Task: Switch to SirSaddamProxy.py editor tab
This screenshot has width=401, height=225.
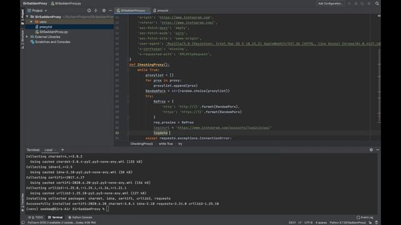Action: tap(132, 11)
